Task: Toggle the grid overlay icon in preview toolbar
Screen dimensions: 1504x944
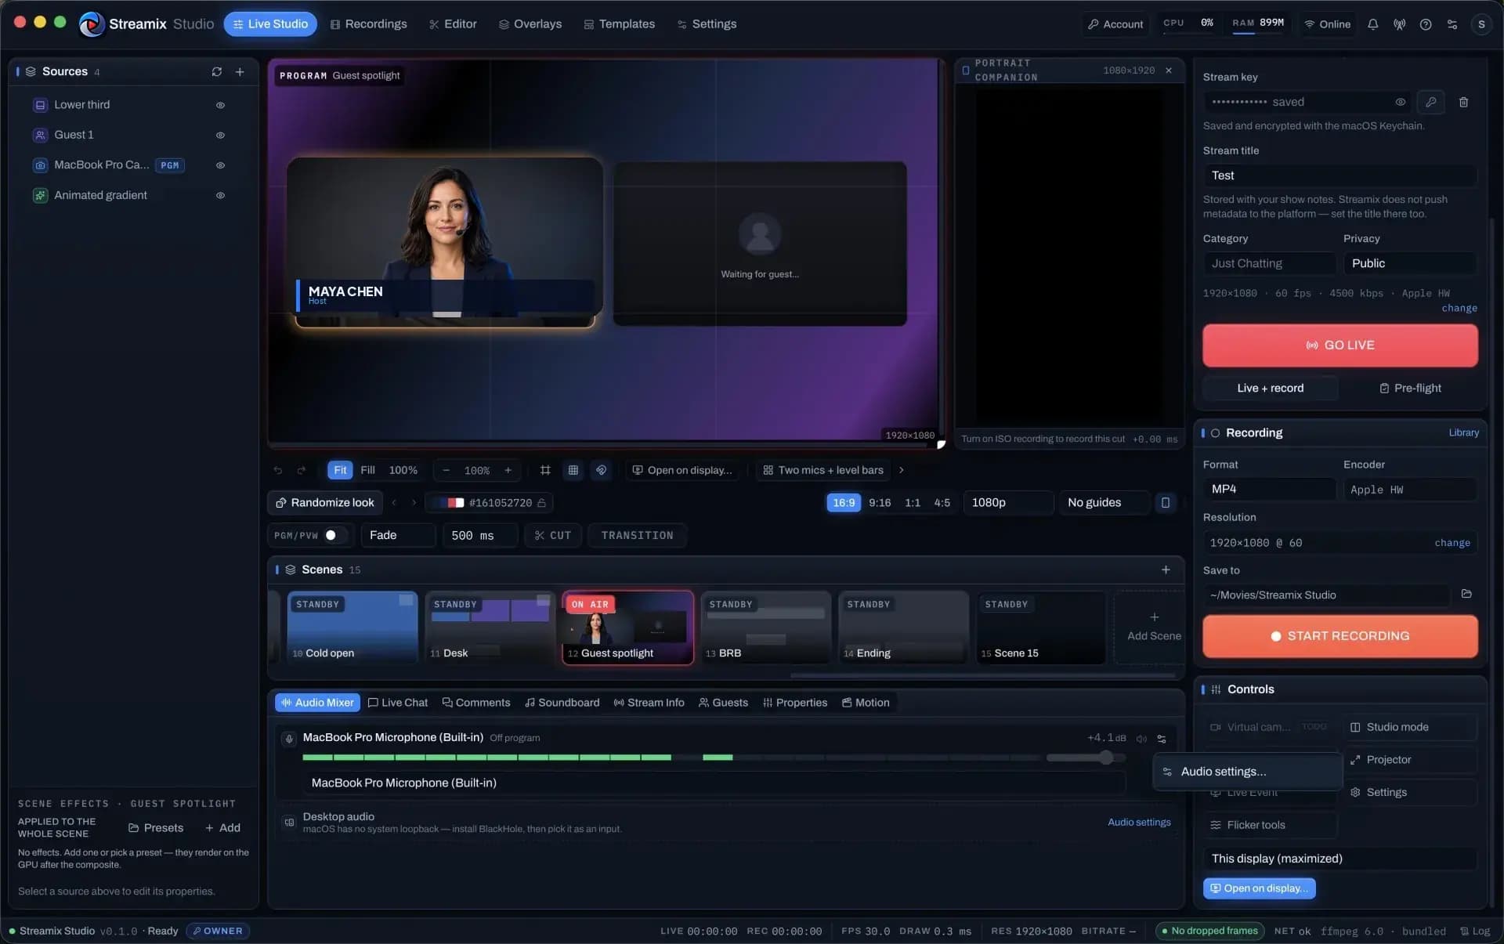Action: point(573,470)
